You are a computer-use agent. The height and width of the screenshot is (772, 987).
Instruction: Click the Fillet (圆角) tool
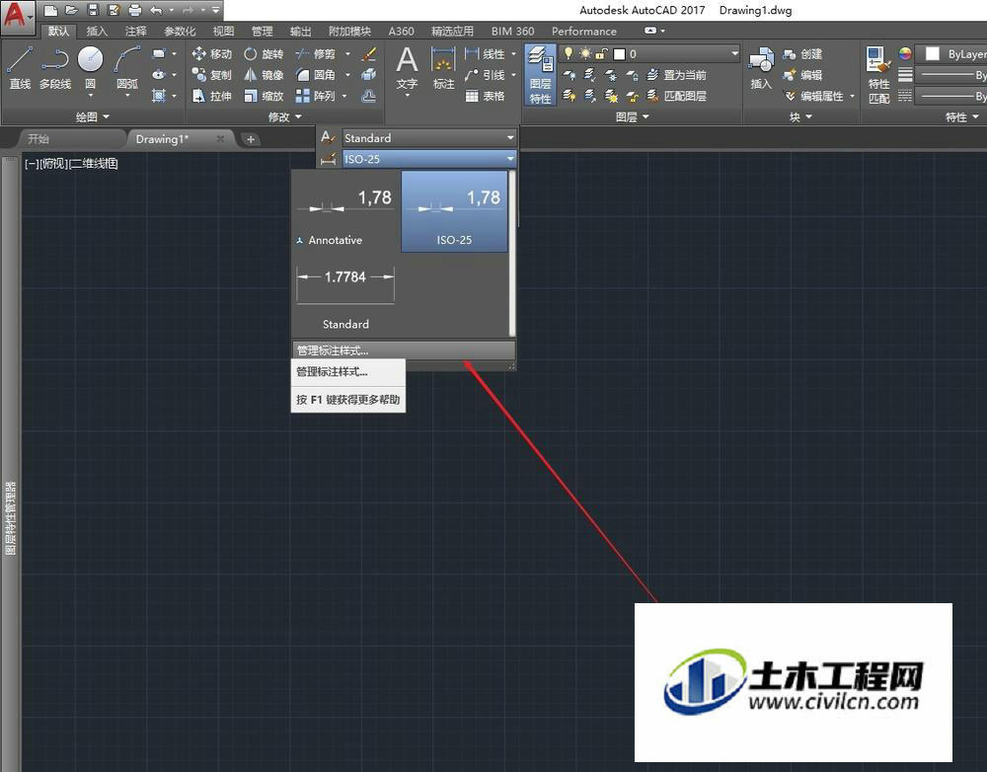[316, 75]
